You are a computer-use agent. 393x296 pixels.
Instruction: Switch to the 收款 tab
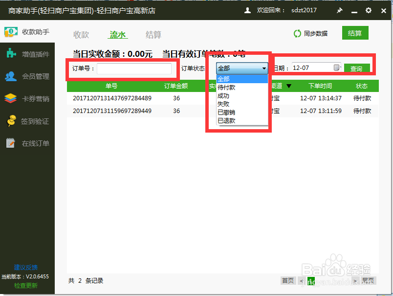pyautogui.click(x=81, y=34)
